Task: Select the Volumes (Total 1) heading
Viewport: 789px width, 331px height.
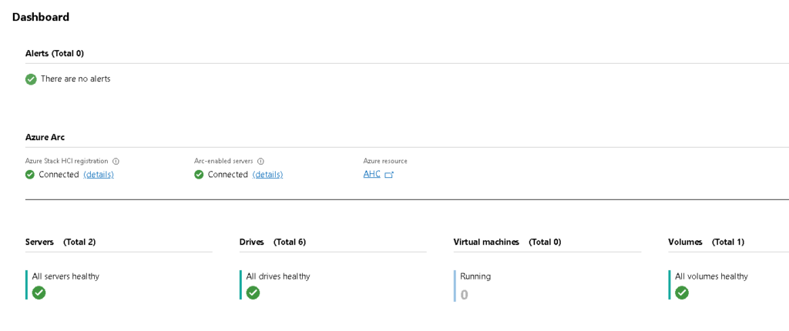Action: (x=706, y=242)
